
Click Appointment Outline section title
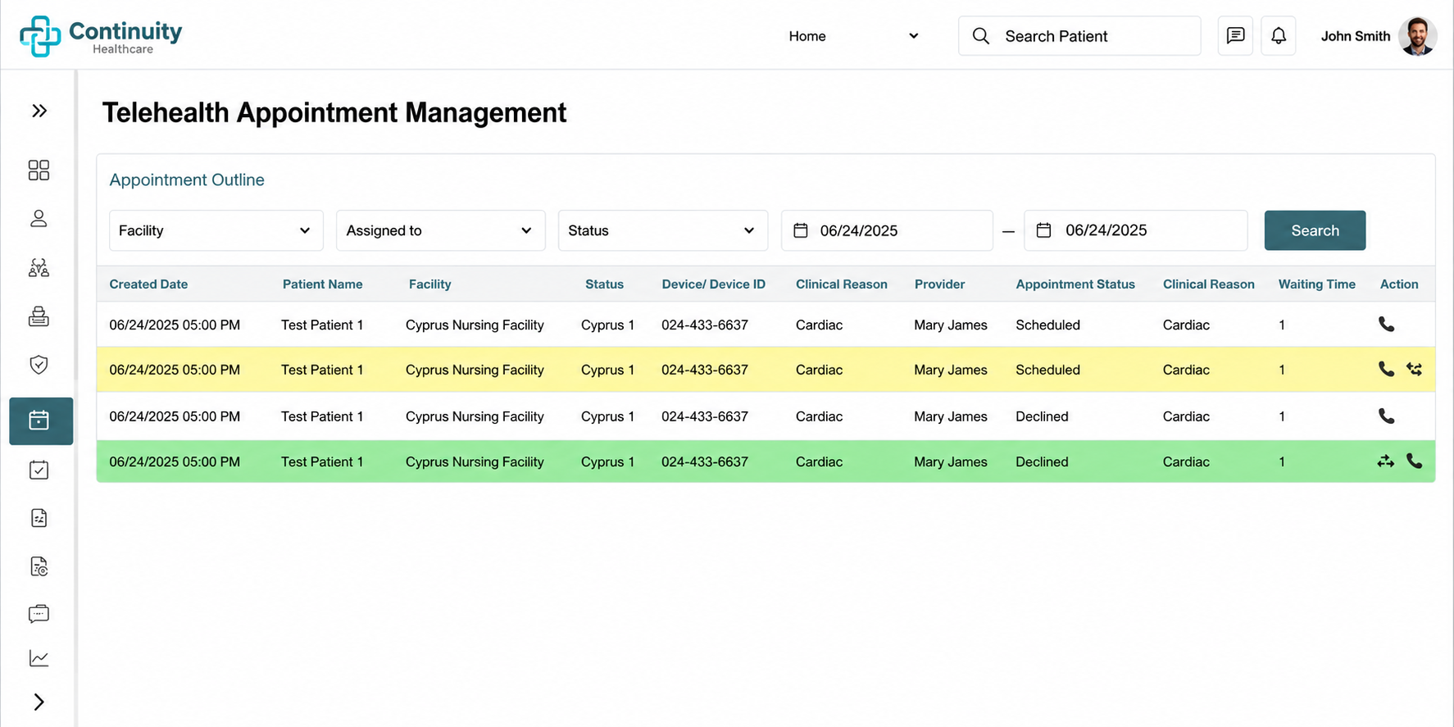tap(187, 179)
